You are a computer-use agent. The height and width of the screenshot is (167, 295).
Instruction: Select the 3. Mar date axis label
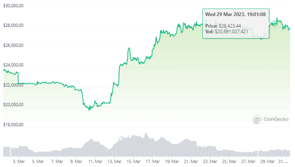pyautogui.click(x=19, y=161)
